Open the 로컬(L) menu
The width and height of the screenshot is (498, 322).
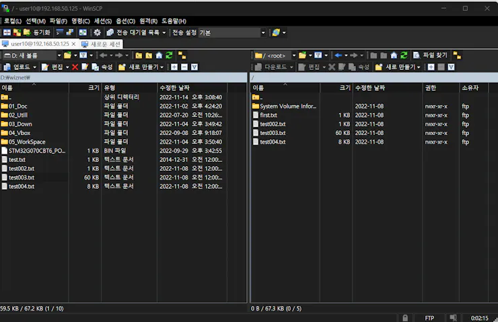click(13, 21)
